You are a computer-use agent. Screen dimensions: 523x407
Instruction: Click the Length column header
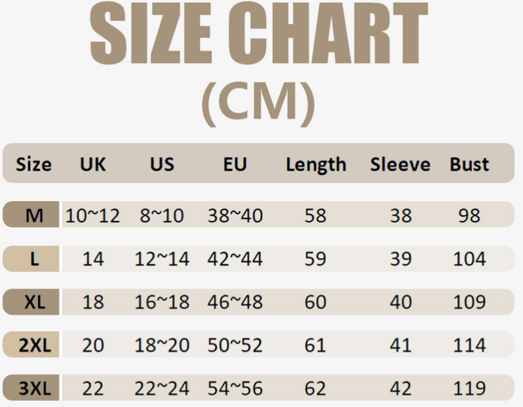tap(316, 165)
